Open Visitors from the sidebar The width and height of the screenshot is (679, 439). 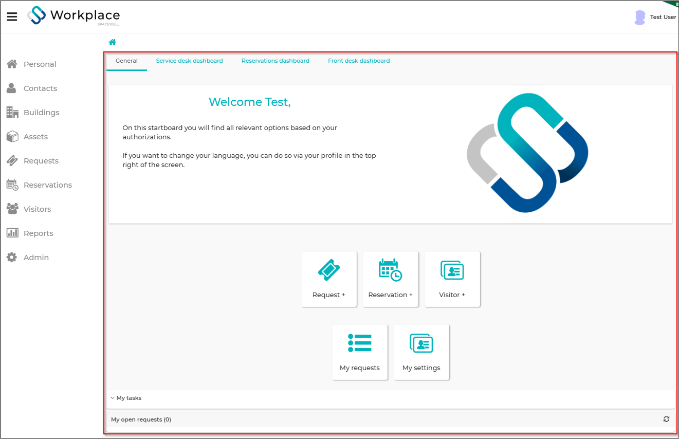click(38, 209)
